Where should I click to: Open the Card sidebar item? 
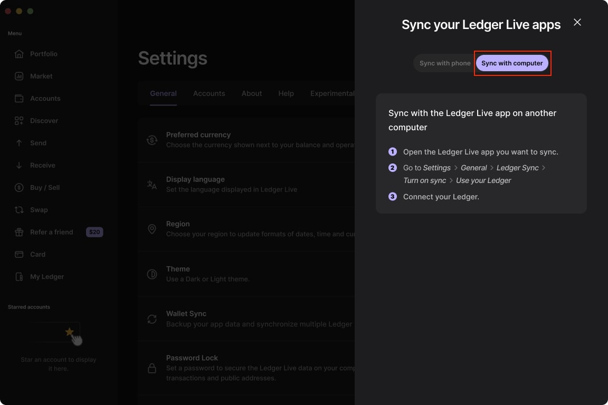point(37,254)
